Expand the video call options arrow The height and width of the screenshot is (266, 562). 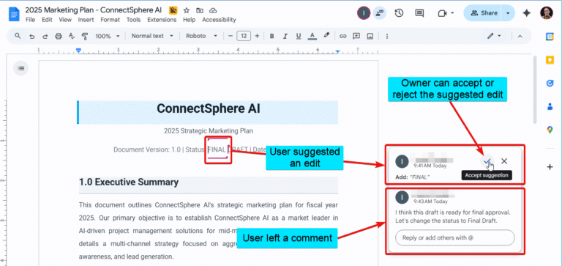point(452,13)
